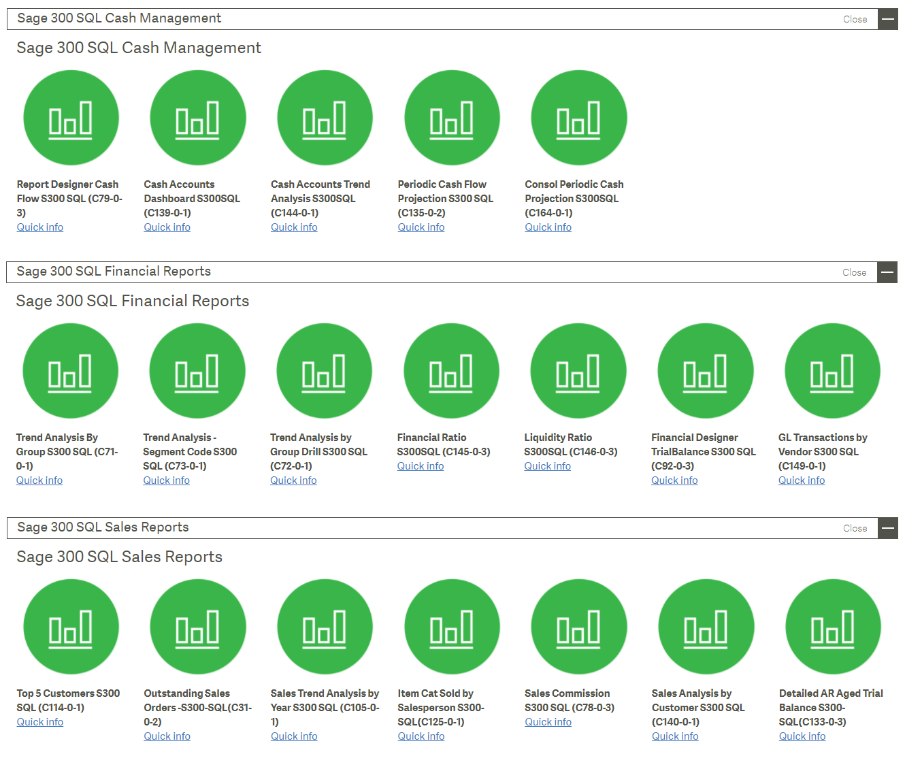
Task: Launch Financial Designer TrialBalance report icon
Action: pyautogui.click(x=706, y=371)
